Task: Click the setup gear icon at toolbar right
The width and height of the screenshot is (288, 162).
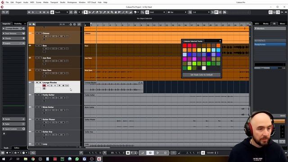Action: (286, 12)
